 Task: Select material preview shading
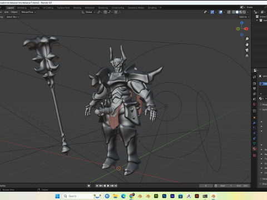[241, 12]
